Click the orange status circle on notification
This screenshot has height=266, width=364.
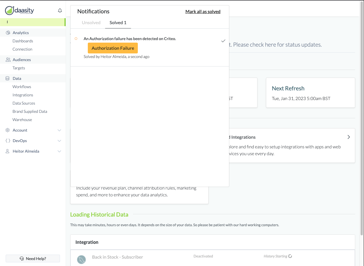(76, 39)
